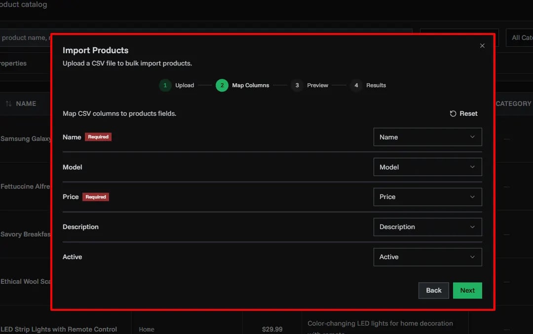Select the Samsung Galaxy product row
533x334 pixels.
[26, 139]
